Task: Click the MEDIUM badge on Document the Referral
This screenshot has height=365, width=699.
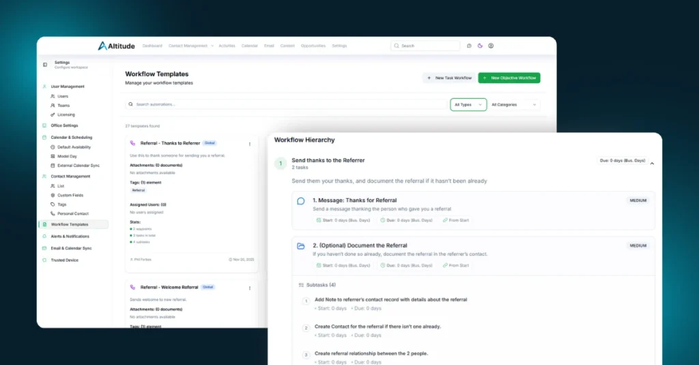Action: (638, 245)
